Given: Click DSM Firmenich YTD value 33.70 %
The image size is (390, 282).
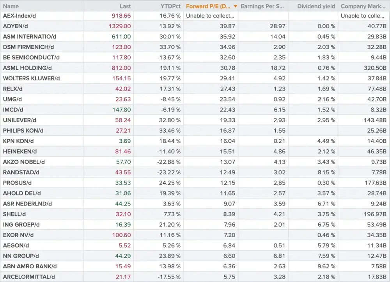Looking at the screenshot, I should pos(170,47).
